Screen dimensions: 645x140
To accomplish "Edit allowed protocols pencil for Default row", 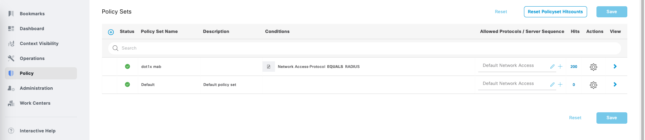I will [x=552, y=85].
